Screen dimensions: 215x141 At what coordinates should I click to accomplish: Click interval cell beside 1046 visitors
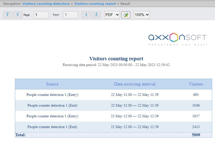click(135, 105)
